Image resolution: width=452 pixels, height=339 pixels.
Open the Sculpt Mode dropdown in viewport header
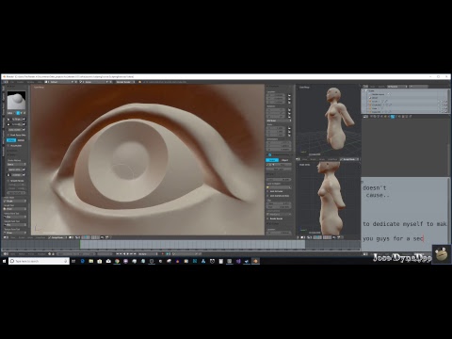pyautogui.click(x=57, y=237)
